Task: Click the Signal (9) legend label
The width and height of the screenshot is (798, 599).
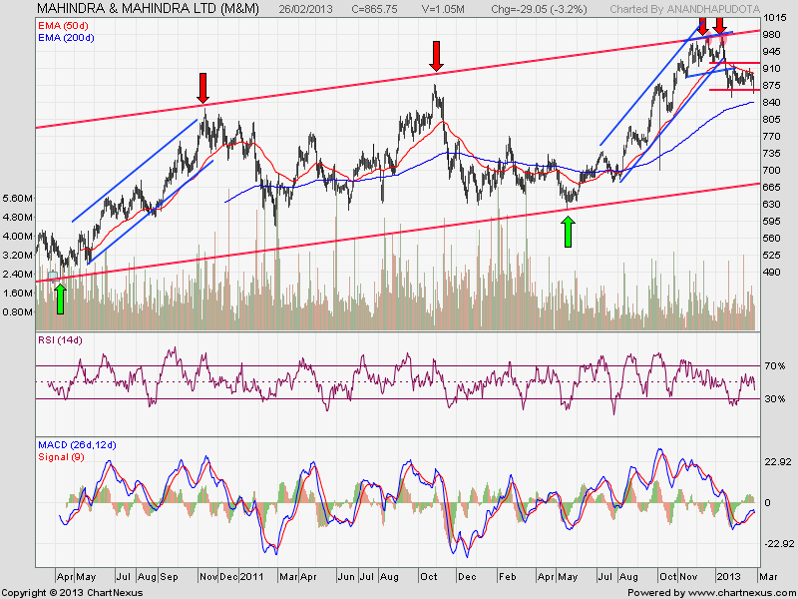Action: tap(61, 457)
